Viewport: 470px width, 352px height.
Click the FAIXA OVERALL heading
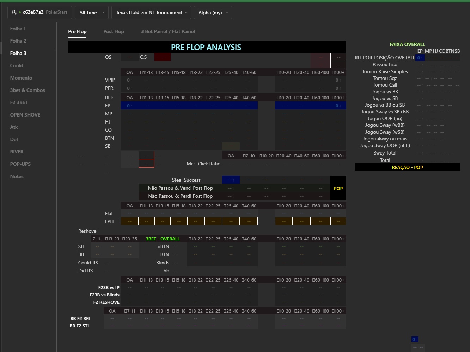(x=407, y=44)
